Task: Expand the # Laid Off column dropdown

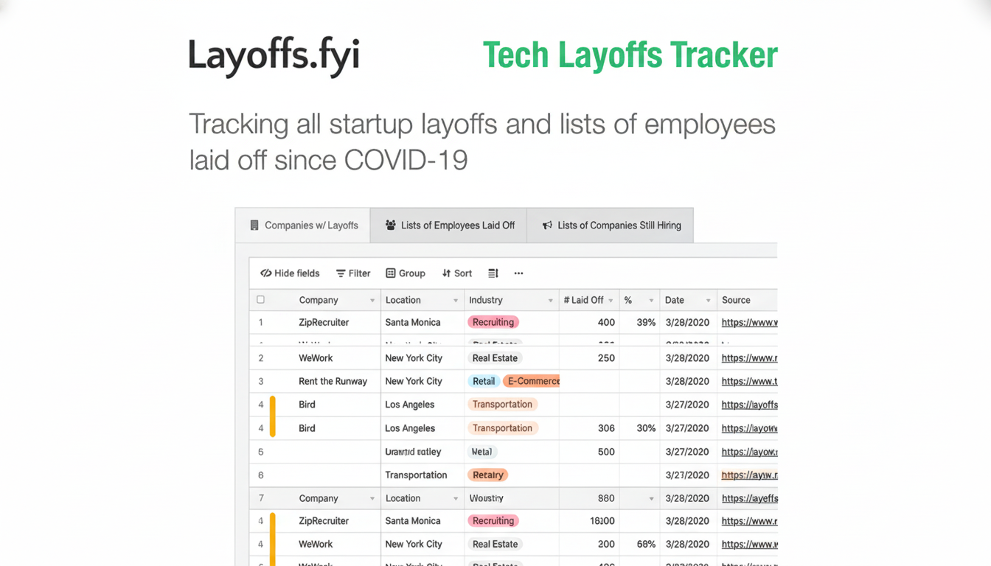Action: 611,301
